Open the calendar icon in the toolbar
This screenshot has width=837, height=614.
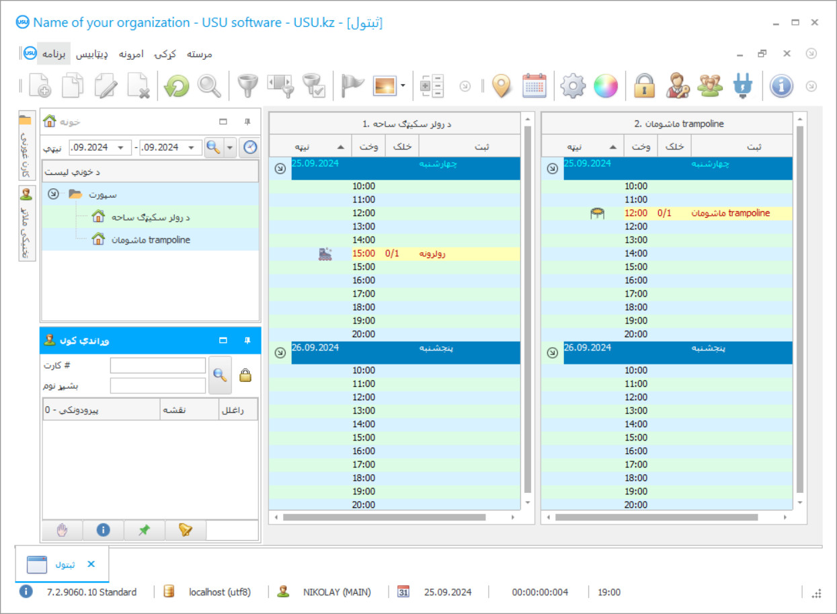[534, 86]
